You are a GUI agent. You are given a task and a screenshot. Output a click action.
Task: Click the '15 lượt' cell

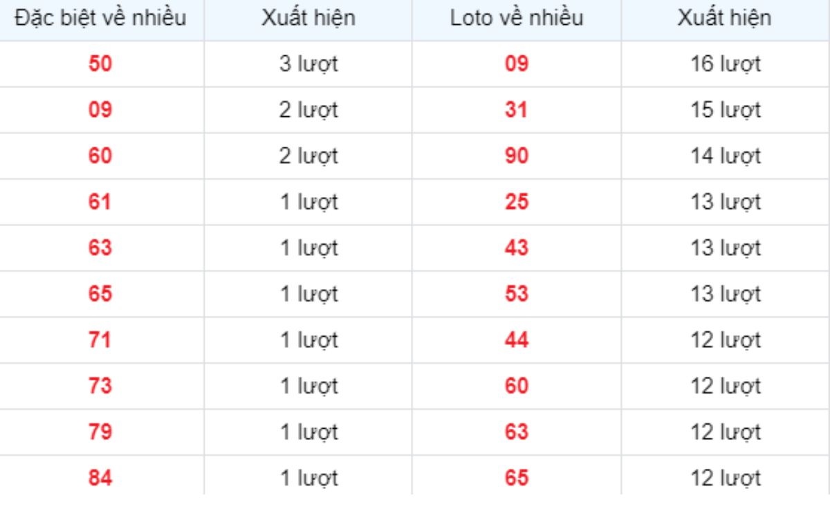(726, 110)
